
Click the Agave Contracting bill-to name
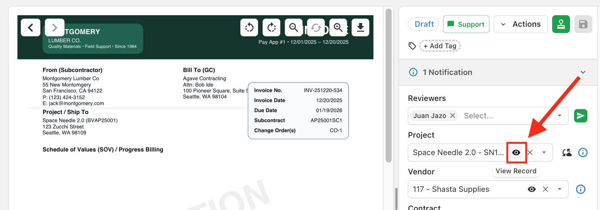[x=204, y=79]
